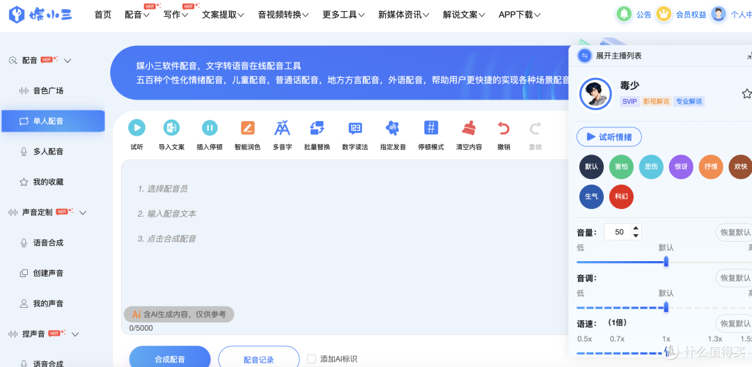Select the 害怕 emotion circle
752x367 pixels.
point(621,166)
